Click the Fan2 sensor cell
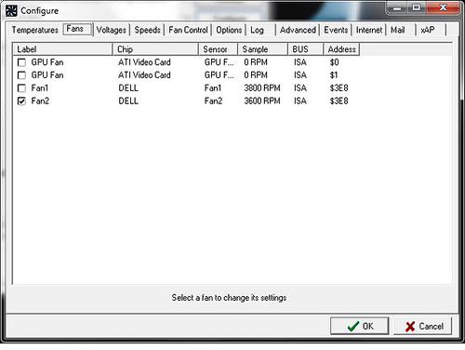Image resolution: width=465 pixels, height=350 pixels. tap(213, 101)
